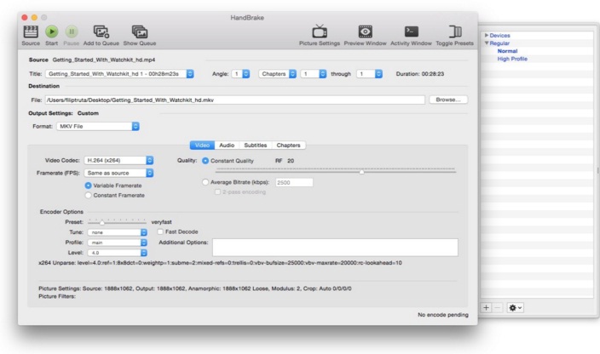The width and height of the screenshot is (600, 354).
Task: Open the Title dropdown
Action: [x=119, y=74]
